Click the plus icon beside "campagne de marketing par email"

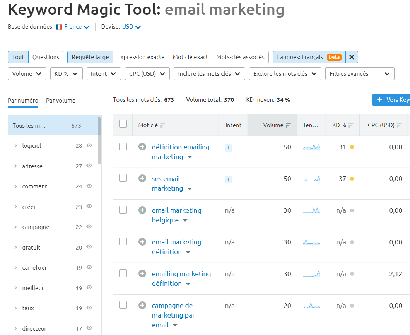coord(142,305)
